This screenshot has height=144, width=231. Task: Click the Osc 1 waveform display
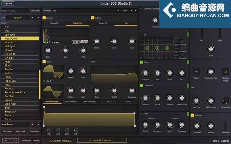(53, 72)
